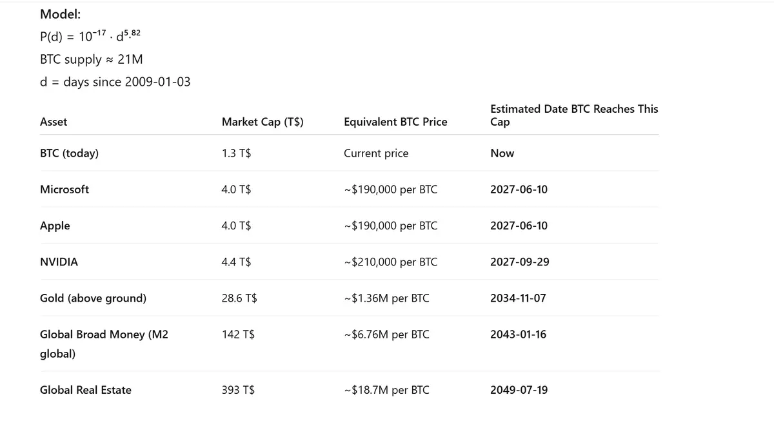
Task: Click the "~$210,000 per BTC" price cell
Action: click(x=391, y=262)
